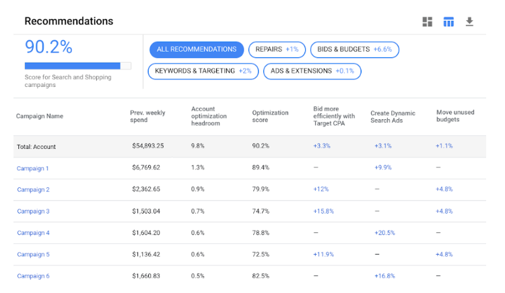Screen dimensions: 505x293
Task: View Campaign 5 details
Action: coord(33,254)
